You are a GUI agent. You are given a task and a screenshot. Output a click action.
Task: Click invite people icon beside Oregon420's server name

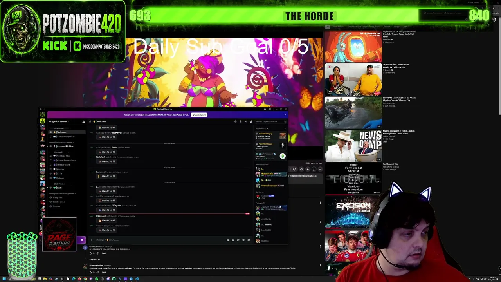click(x=83, y=121)
